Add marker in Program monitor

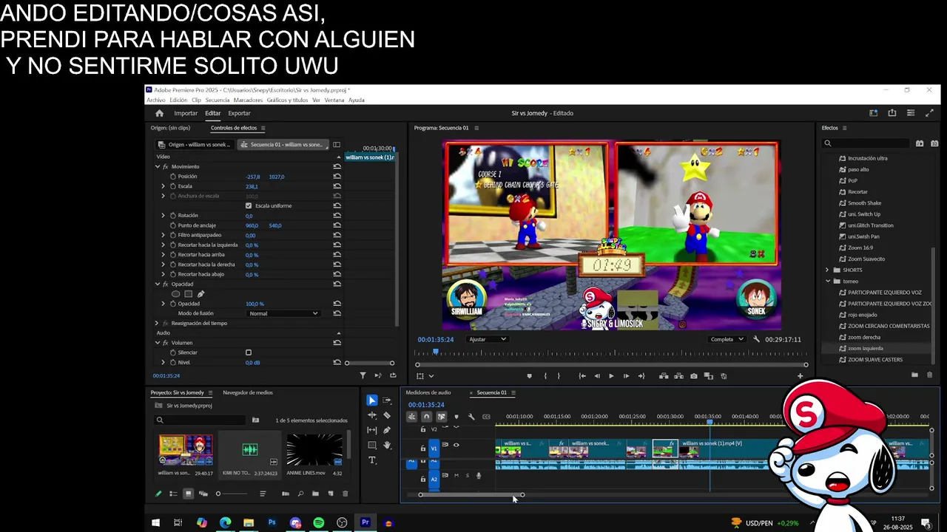[529, 376]
